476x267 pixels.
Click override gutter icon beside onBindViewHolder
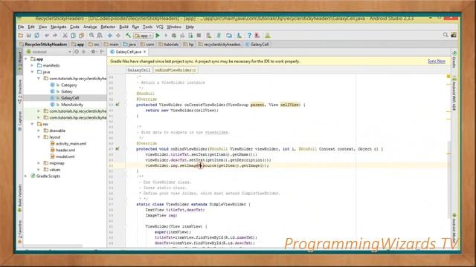point(118,149)
